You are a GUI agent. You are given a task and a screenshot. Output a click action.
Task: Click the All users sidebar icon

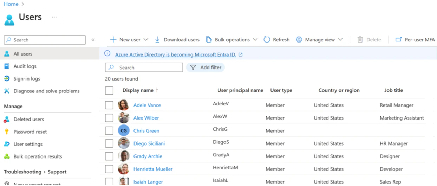tap(7, 54)
